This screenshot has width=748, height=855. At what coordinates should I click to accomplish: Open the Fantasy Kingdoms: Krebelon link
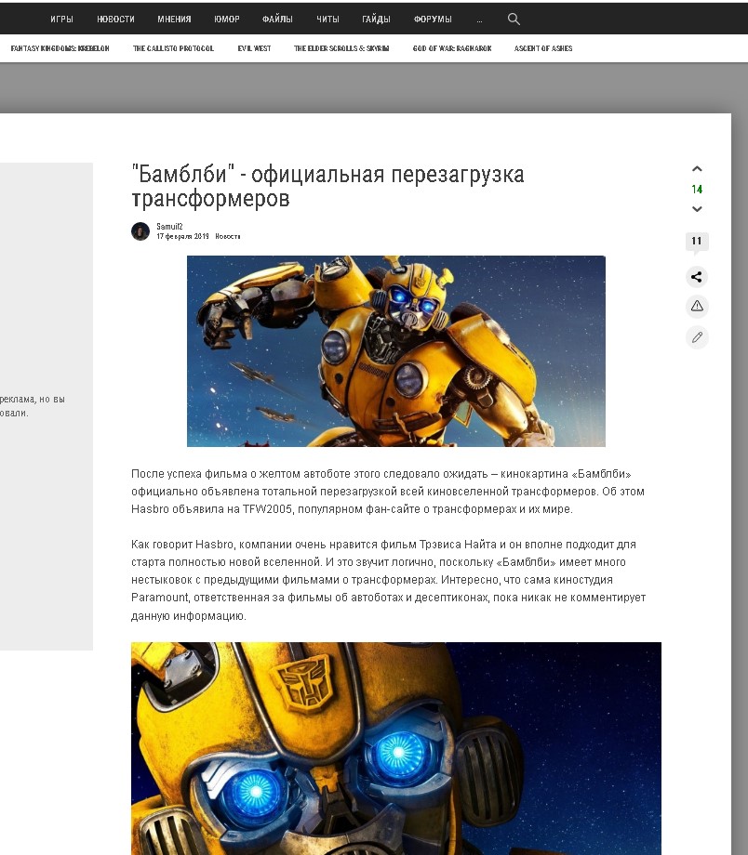click(x=60, y=48)
